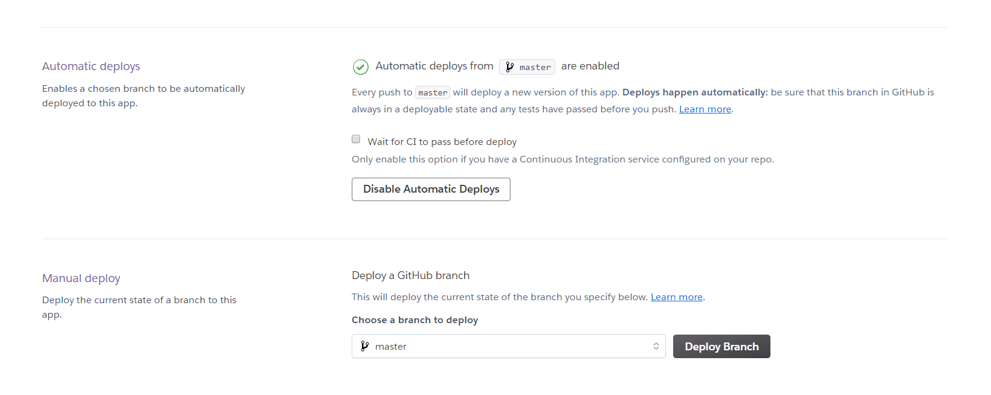This screenshot has width=991, height=395.
Task: Click the Deploy Branch button
Action: 721,347
